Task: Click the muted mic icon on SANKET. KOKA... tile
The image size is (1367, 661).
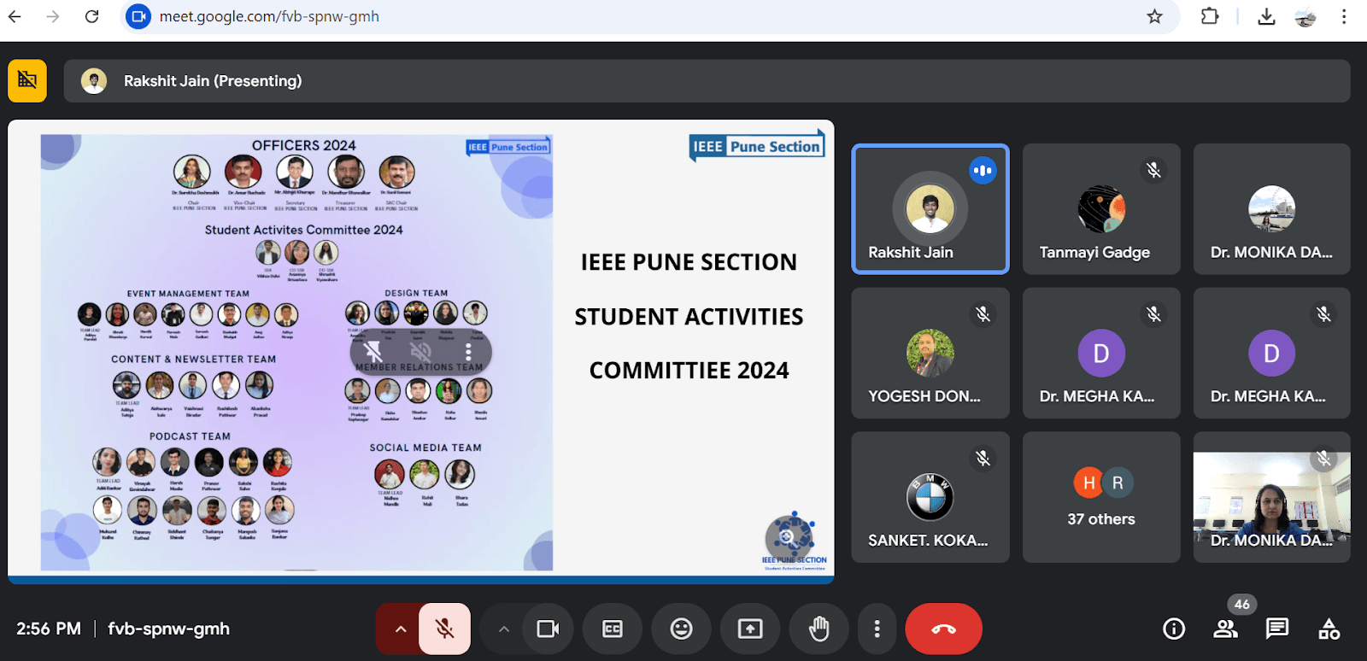Action: 983,459
